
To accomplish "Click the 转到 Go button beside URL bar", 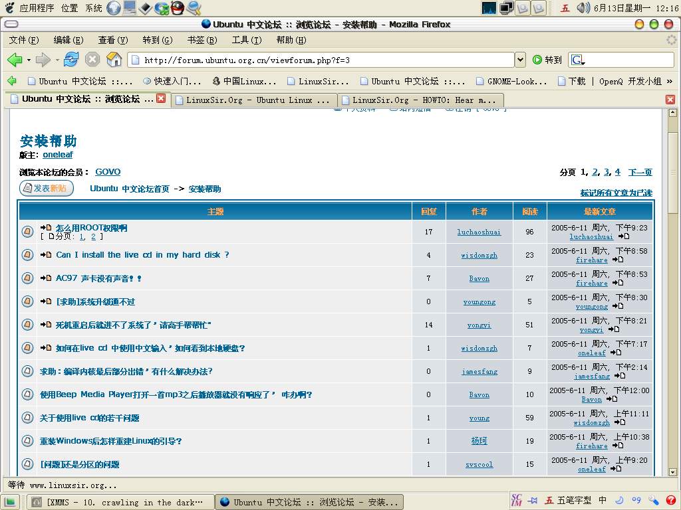I will (x=547, y=60).
